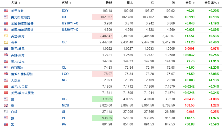Click the UK flag icon beside 倫敦布倫特原油
This screenshot has height=127, width=222.
tap(6, 74)
